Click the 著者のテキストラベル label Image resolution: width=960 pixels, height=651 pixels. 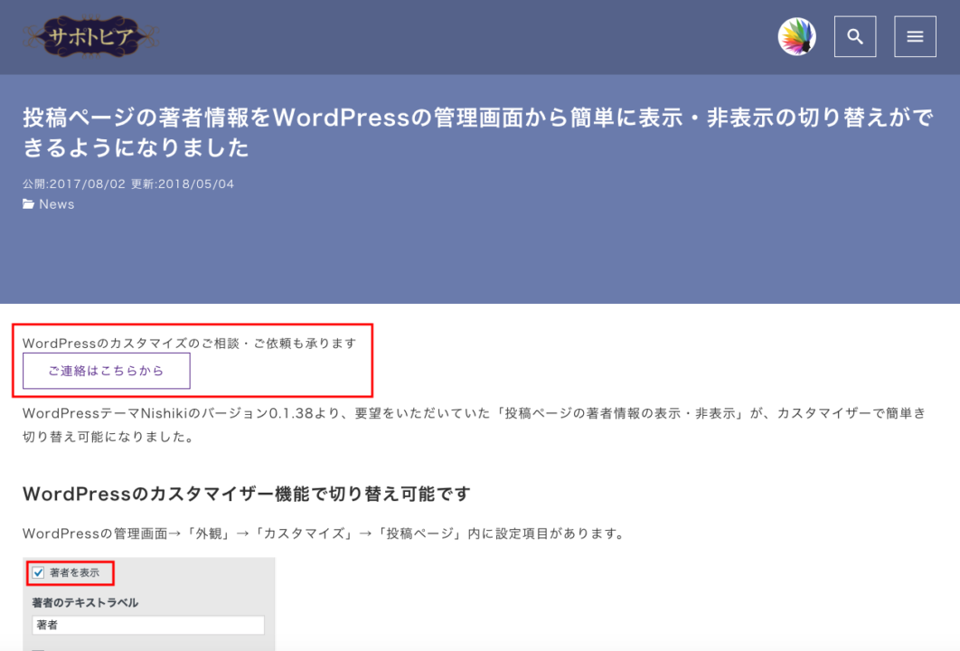click(85, 602)
